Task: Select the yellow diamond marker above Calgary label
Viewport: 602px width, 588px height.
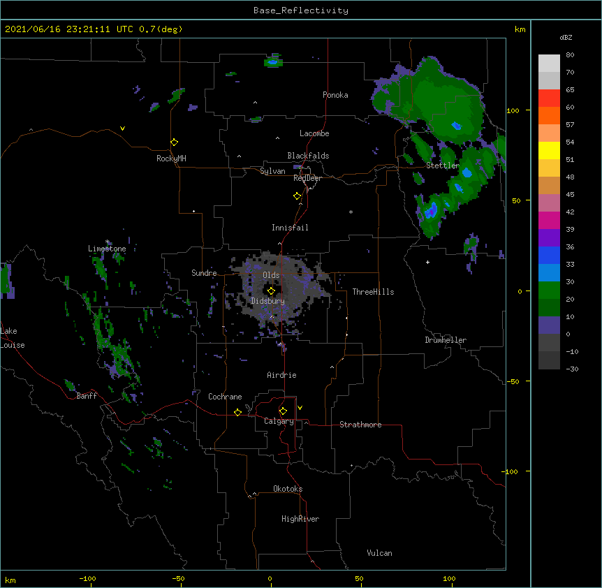Action: pos(283,411)
